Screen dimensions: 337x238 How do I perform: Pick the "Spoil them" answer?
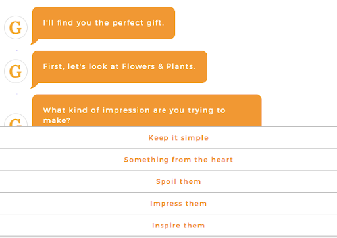[168, 181]
